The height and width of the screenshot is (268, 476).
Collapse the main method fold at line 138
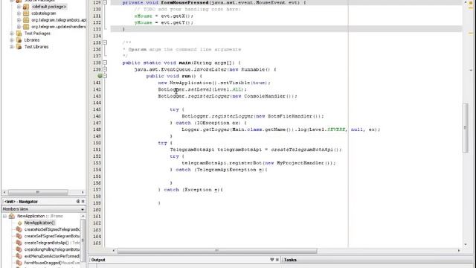pos(105,63)
